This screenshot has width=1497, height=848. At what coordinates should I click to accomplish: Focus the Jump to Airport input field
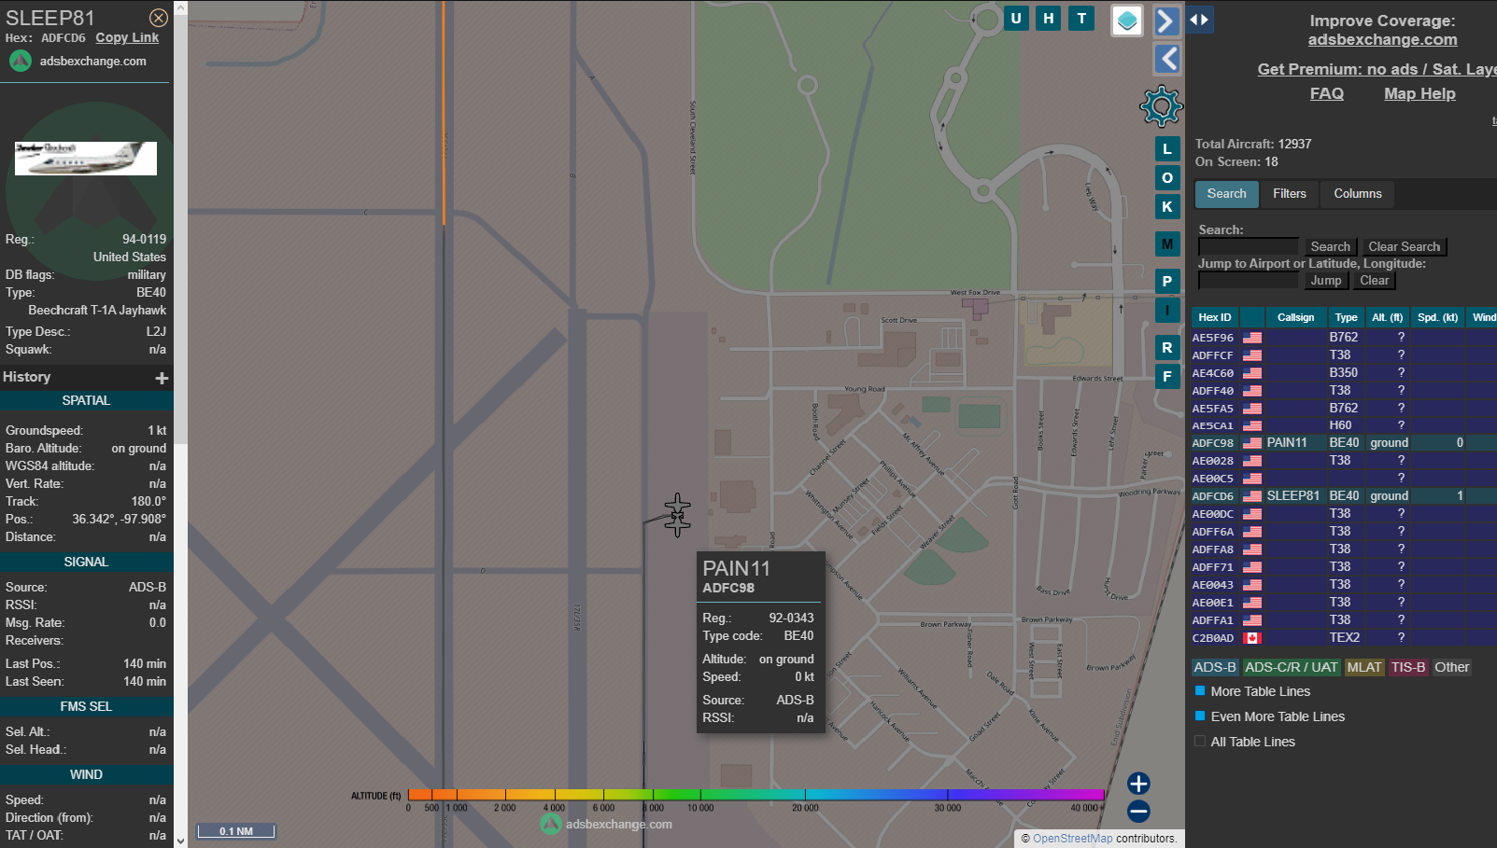pyautogui.click(x=1249, y=280)
